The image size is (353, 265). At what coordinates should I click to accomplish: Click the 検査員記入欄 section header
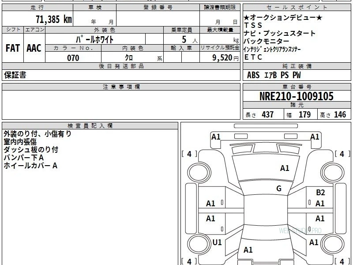90,126
